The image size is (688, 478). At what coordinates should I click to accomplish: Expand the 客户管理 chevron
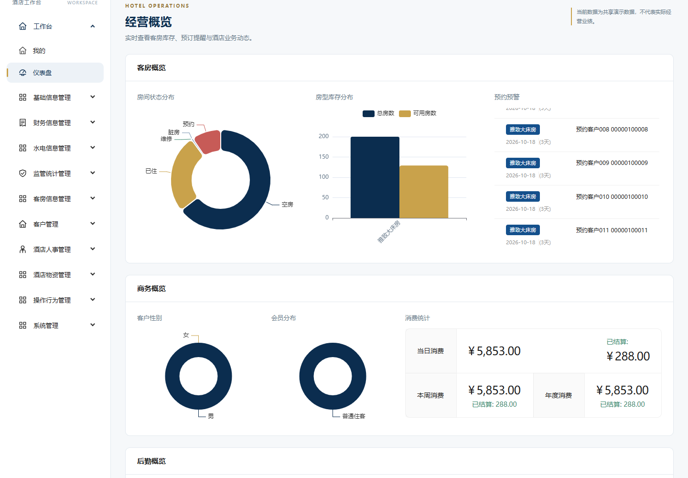coord(93,224)
